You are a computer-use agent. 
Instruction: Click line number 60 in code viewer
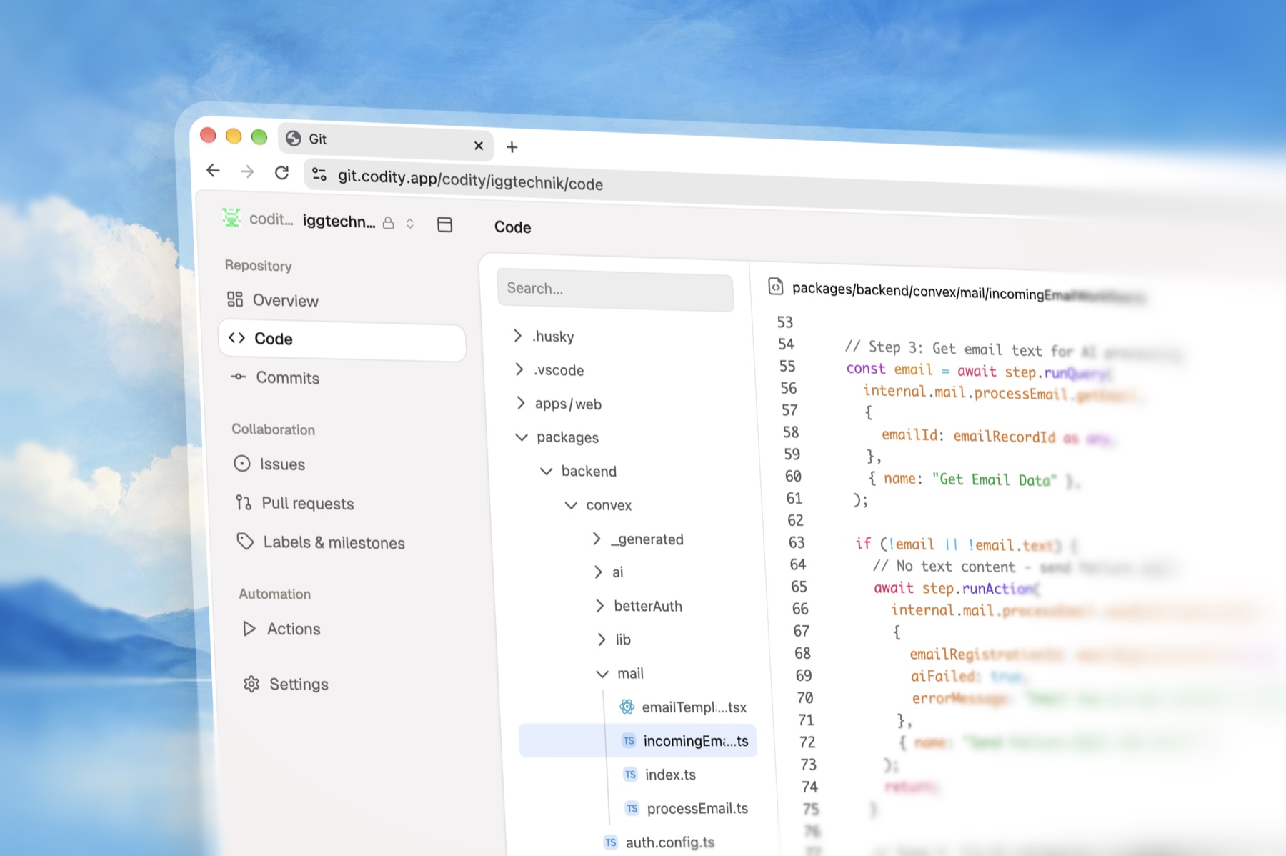click(x=793, y=477)
